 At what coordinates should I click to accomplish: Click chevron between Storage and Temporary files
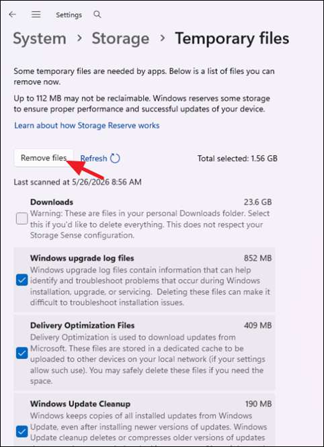tap(163, 38)
